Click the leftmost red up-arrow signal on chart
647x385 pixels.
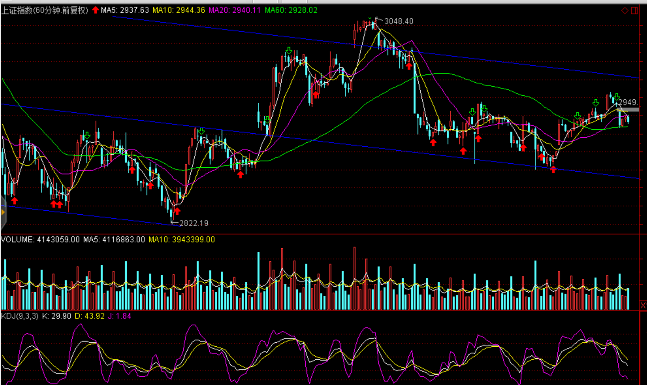(x=15, y=200)
